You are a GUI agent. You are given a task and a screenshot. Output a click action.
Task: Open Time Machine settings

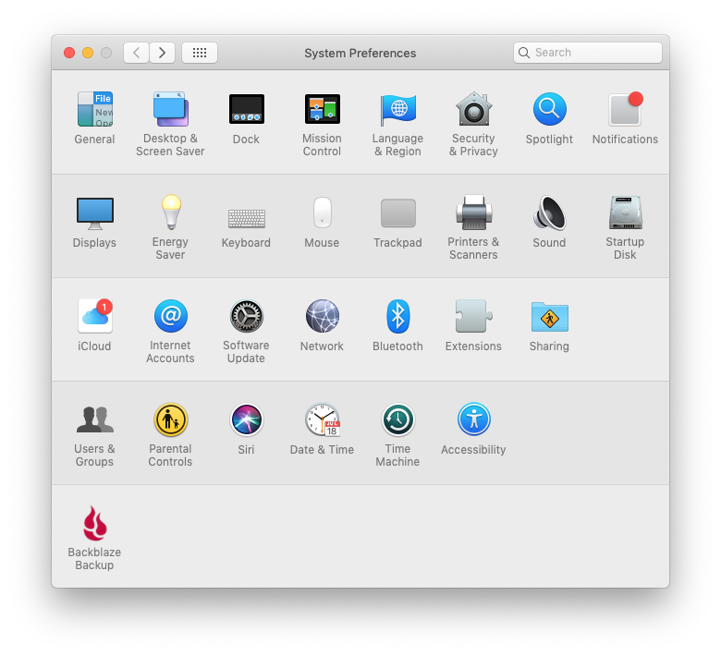(398, 420)
